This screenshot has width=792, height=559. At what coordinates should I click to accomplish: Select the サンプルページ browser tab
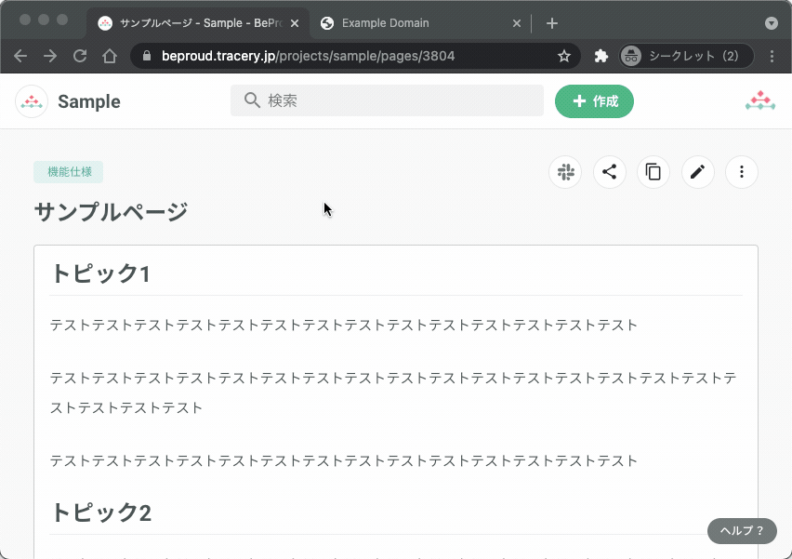tap(186, 22)
